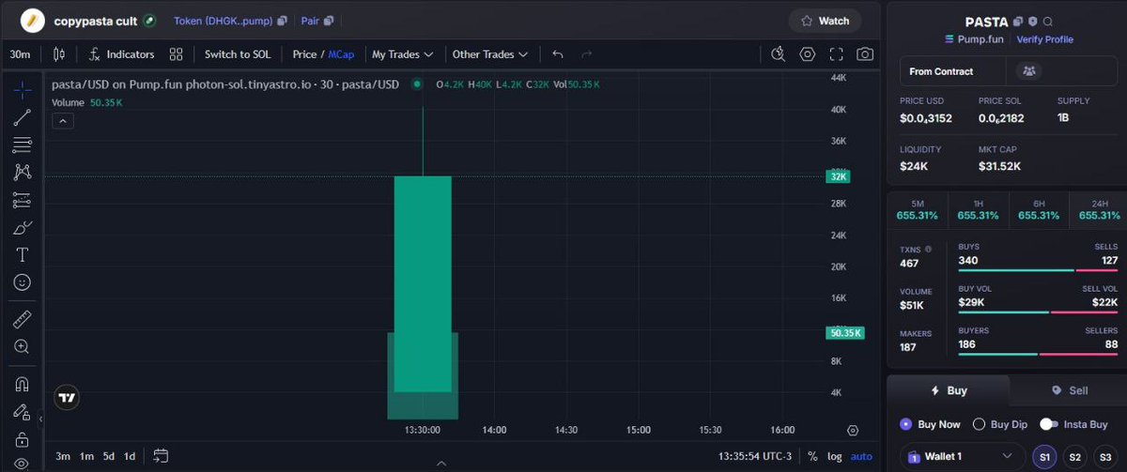Screen dimensions: 1127x472
Task: Activate the zoom in tool
Action: click(23, 346)
